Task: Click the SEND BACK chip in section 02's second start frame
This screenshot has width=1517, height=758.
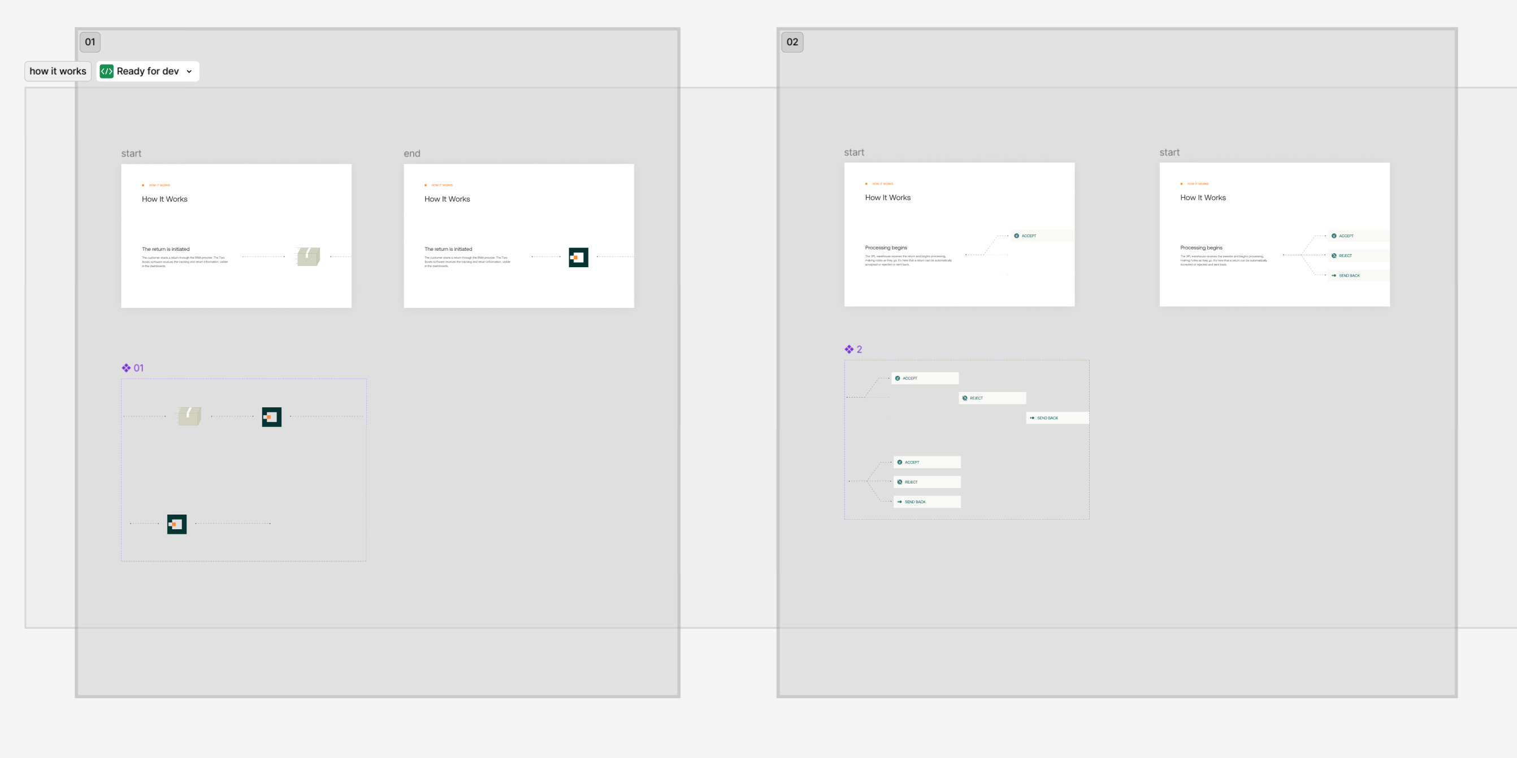Action: 1358,276
